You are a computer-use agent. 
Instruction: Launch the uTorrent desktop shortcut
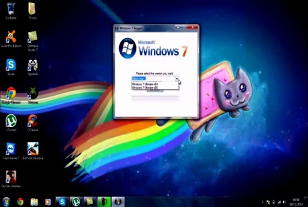11,123
